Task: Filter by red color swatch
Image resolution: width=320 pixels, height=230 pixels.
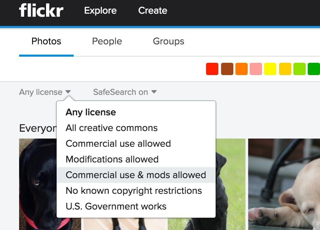Action: [x=212, y=69]
